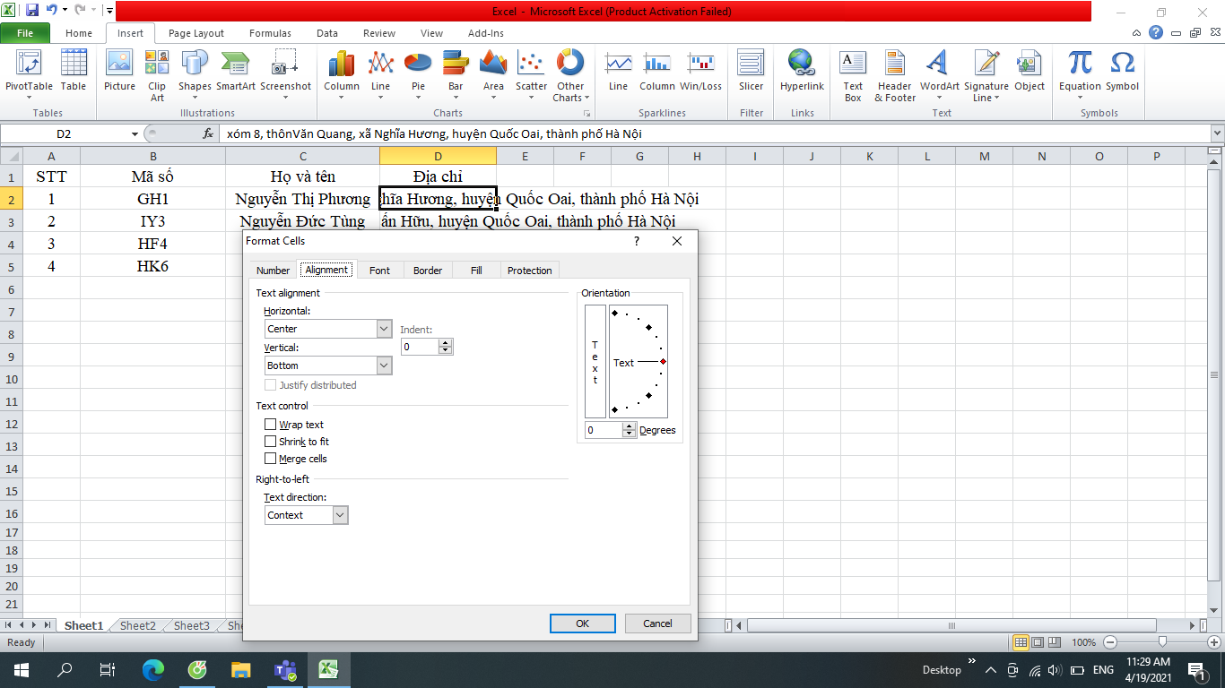Cancel the Format Cells dialog
Viewport: 1225px width, 688px height.
[x=657, y=623]
